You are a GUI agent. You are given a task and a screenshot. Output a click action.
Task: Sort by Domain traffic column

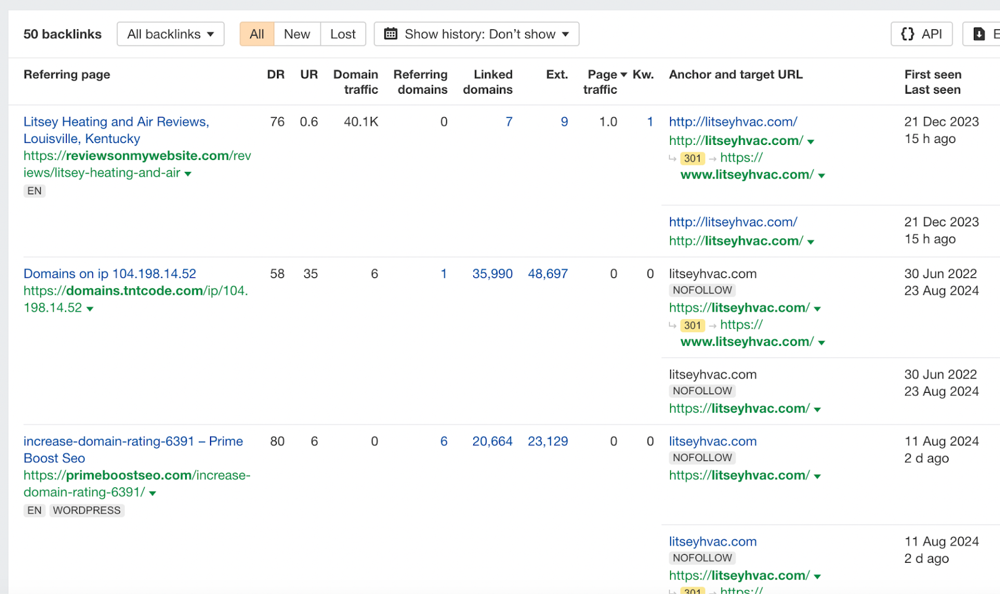tap(356, 82)
